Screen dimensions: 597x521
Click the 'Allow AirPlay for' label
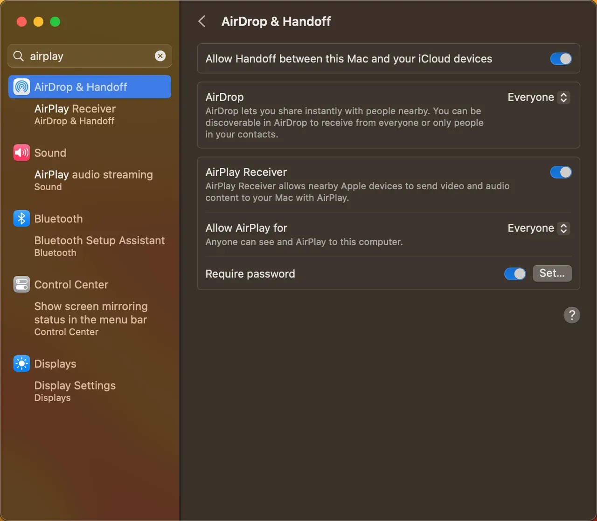click(246, 228)
